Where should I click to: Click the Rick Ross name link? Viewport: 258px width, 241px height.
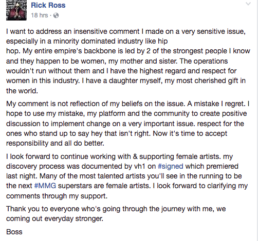point(48,5)
